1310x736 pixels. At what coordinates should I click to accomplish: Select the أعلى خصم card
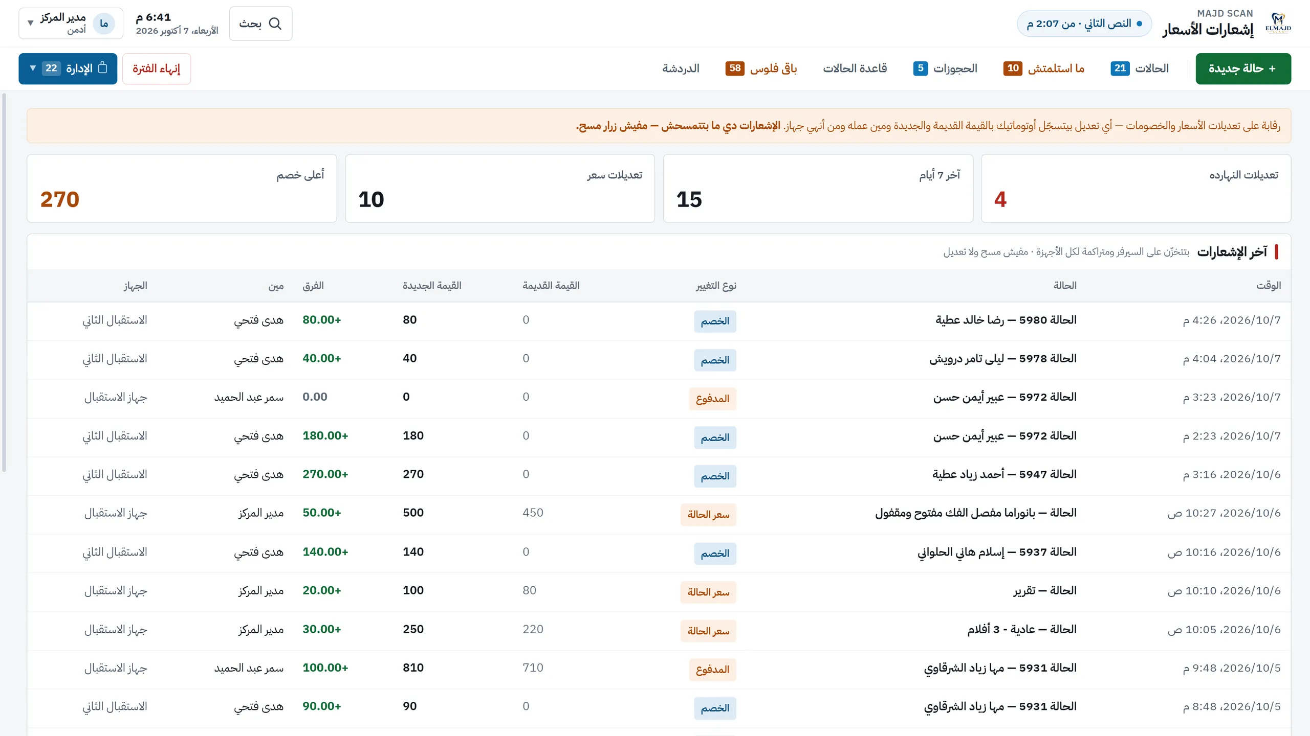tap(182, 188)
